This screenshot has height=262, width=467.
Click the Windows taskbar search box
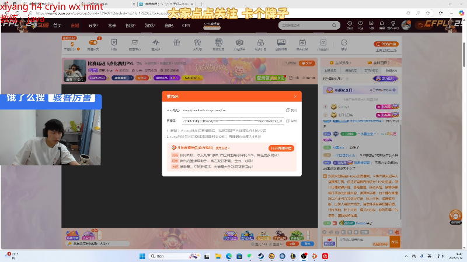(175, 256)
